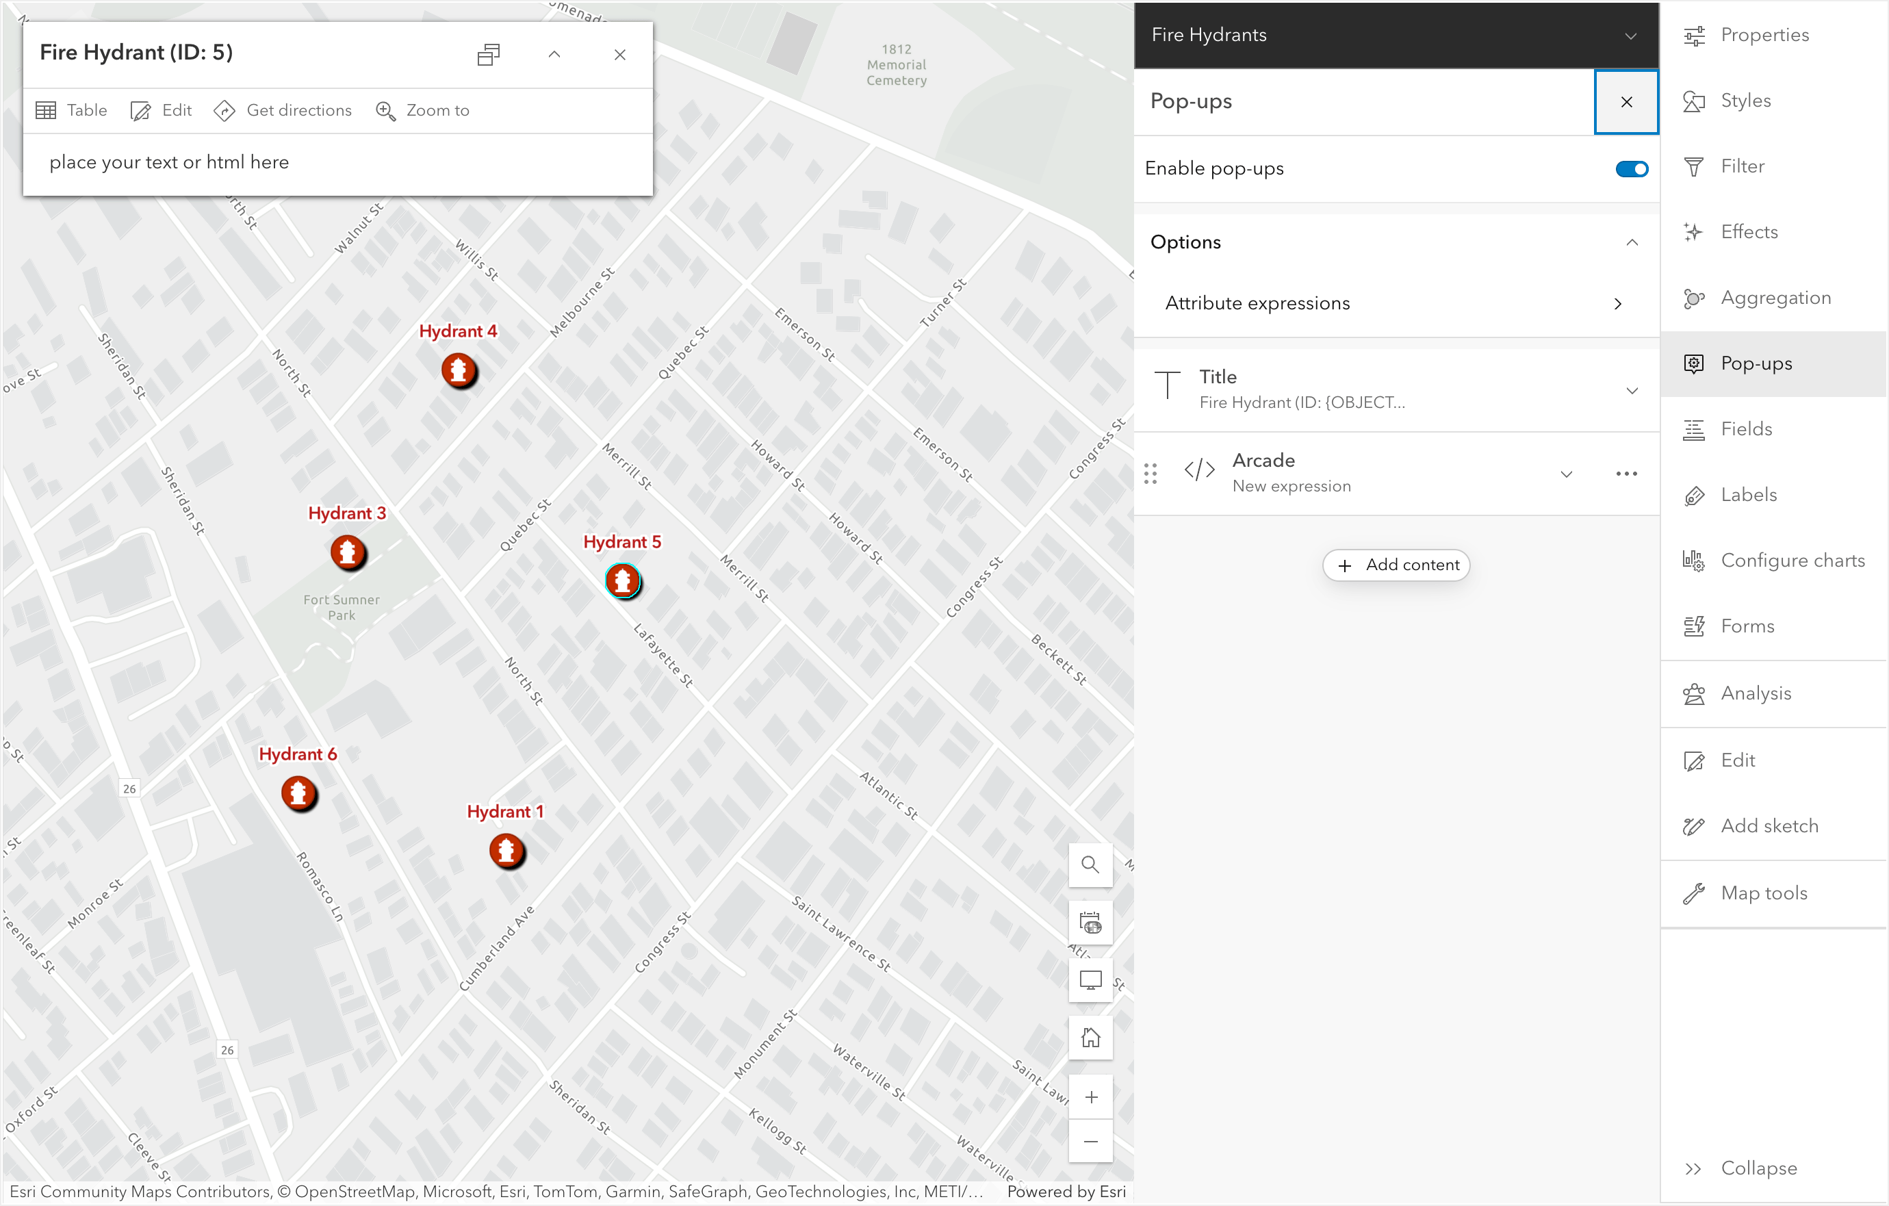Screen dimensions: 1889x1206
Task: Open Map tools in the sidebar
Action: click(1764, 892)
